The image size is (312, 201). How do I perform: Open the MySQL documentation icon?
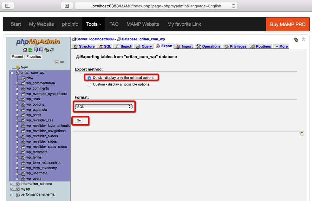point(41,50)
